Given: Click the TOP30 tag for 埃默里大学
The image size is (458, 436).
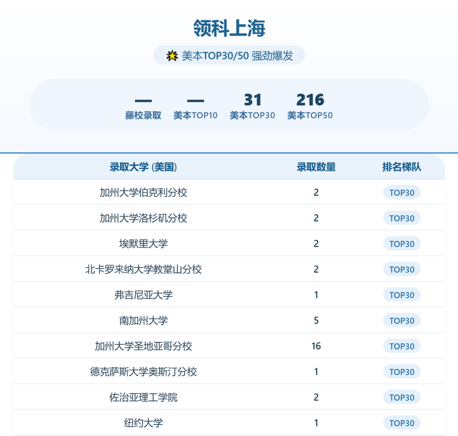Looking at the screenshot, I should [402, 244].
